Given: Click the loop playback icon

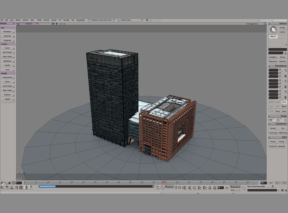Looking at the screenshot, I should (210, 187).
